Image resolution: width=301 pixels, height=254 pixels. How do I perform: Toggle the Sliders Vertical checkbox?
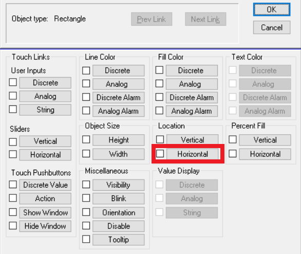(13, 142)
